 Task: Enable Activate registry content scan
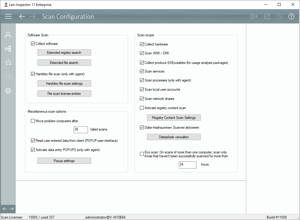pyautogui.click(x=142, y=108)
